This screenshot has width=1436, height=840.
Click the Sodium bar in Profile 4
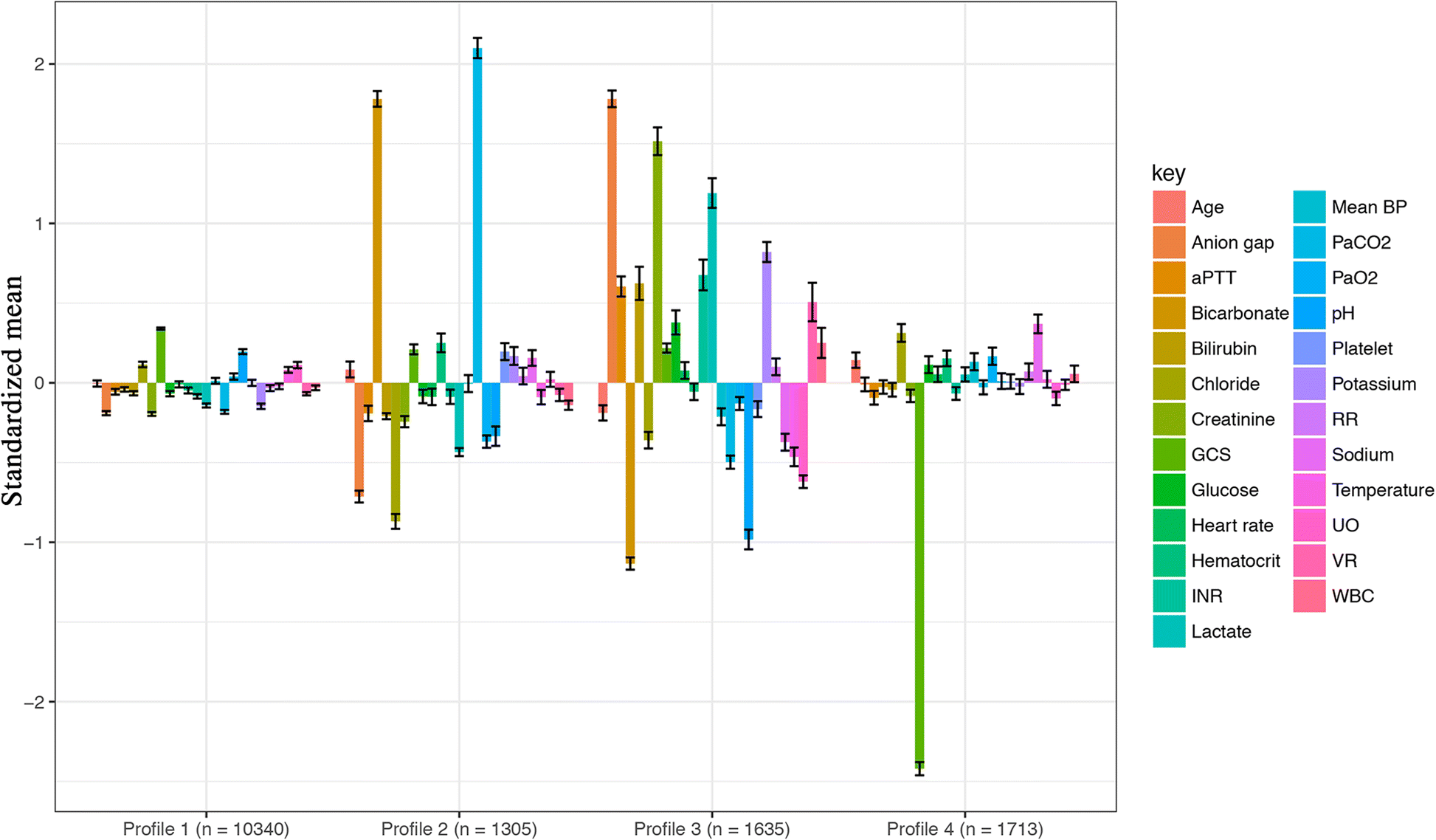coord(1038,354)
